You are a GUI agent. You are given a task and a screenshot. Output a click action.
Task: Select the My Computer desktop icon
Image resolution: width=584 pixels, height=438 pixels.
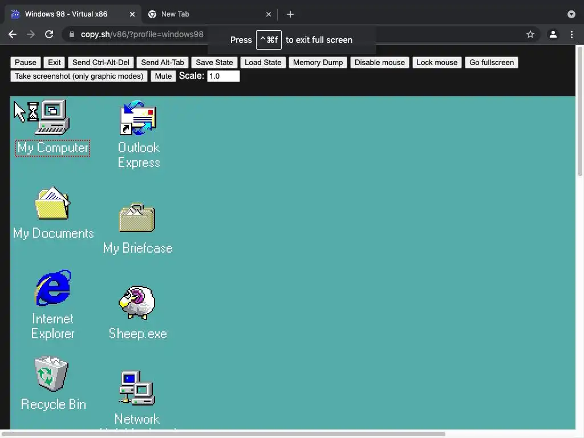pos(52,117)
